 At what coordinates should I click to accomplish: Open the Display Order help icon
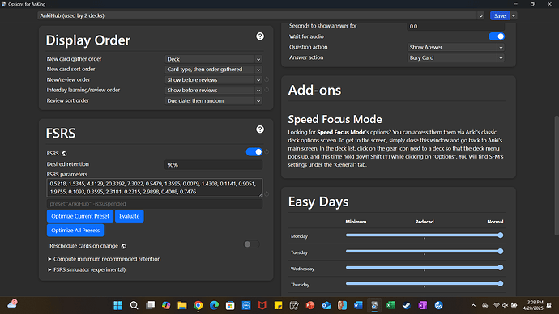[x=260, y=36]
